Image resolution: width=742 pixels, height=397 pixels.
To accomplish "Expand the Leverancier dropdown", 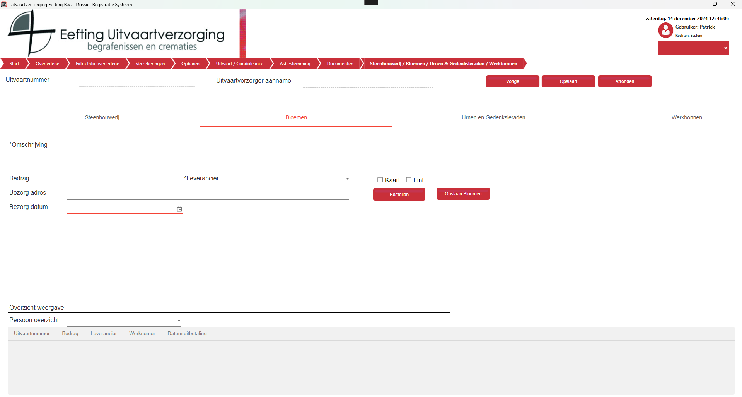I will pyautogui.click(x=347, y=179).
